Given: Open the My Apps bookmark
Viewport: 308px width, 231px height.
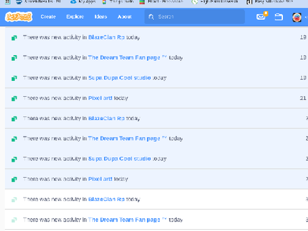Looking at the screenshot, I should [83, 2].
